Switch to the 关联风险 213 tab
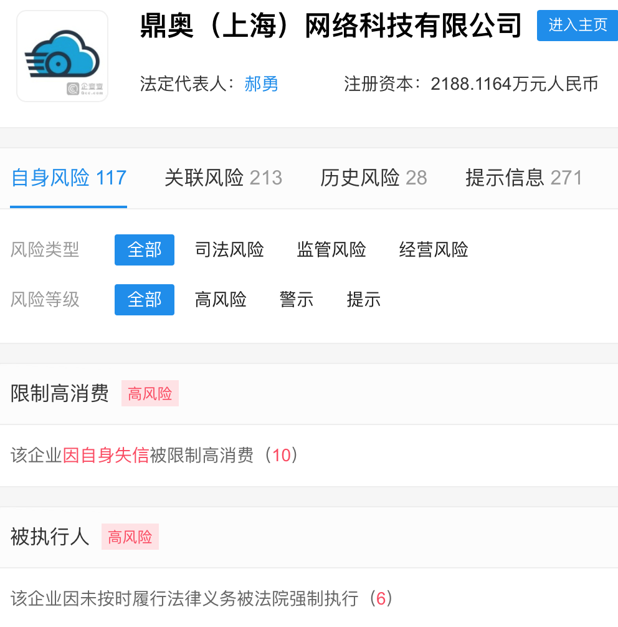The width and height of the screenshot is (618, 627). tap(224, 178)
